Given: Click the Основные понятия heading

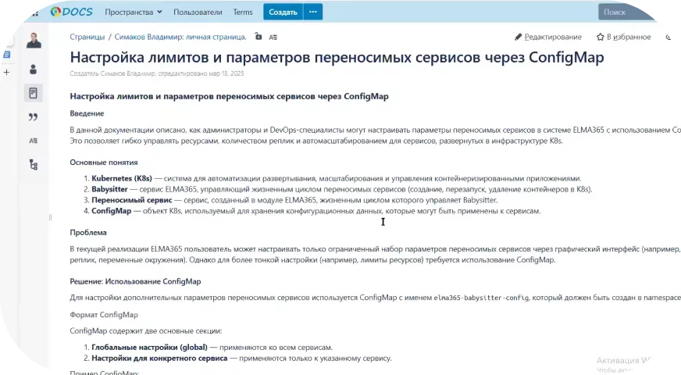Looking at the screenshot, I should pyautogui.click(x=104, y=162).
